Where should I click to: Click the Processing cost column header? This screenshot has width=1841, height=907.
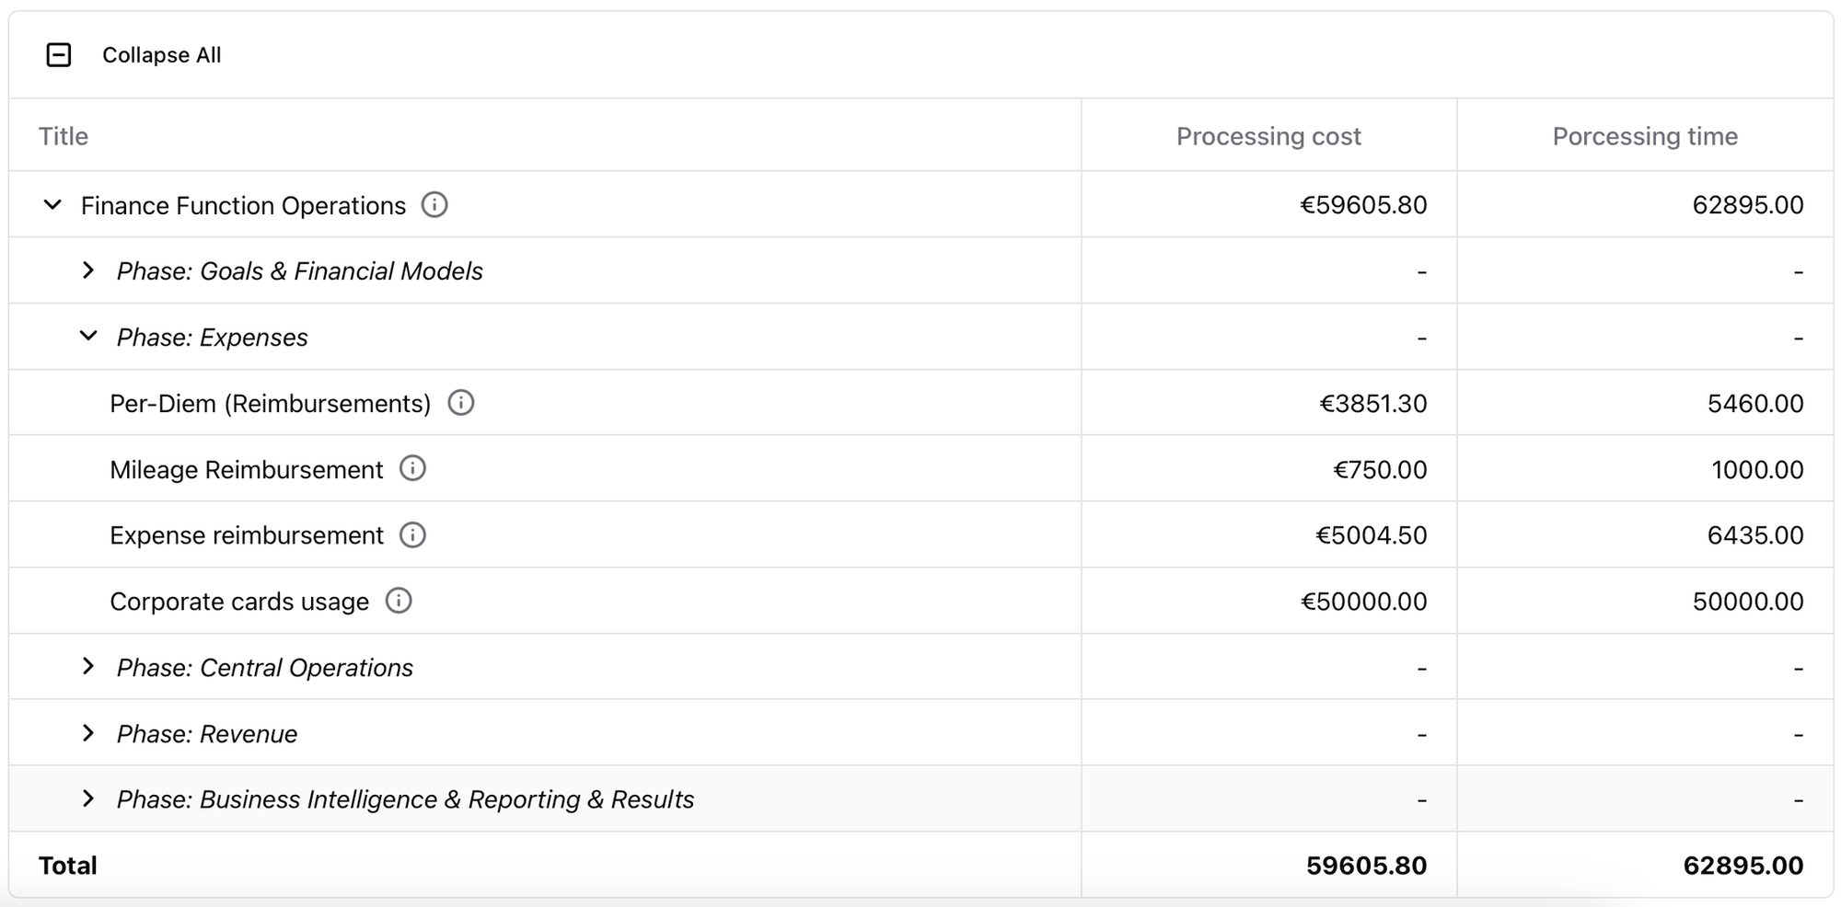coord(1268,136)
